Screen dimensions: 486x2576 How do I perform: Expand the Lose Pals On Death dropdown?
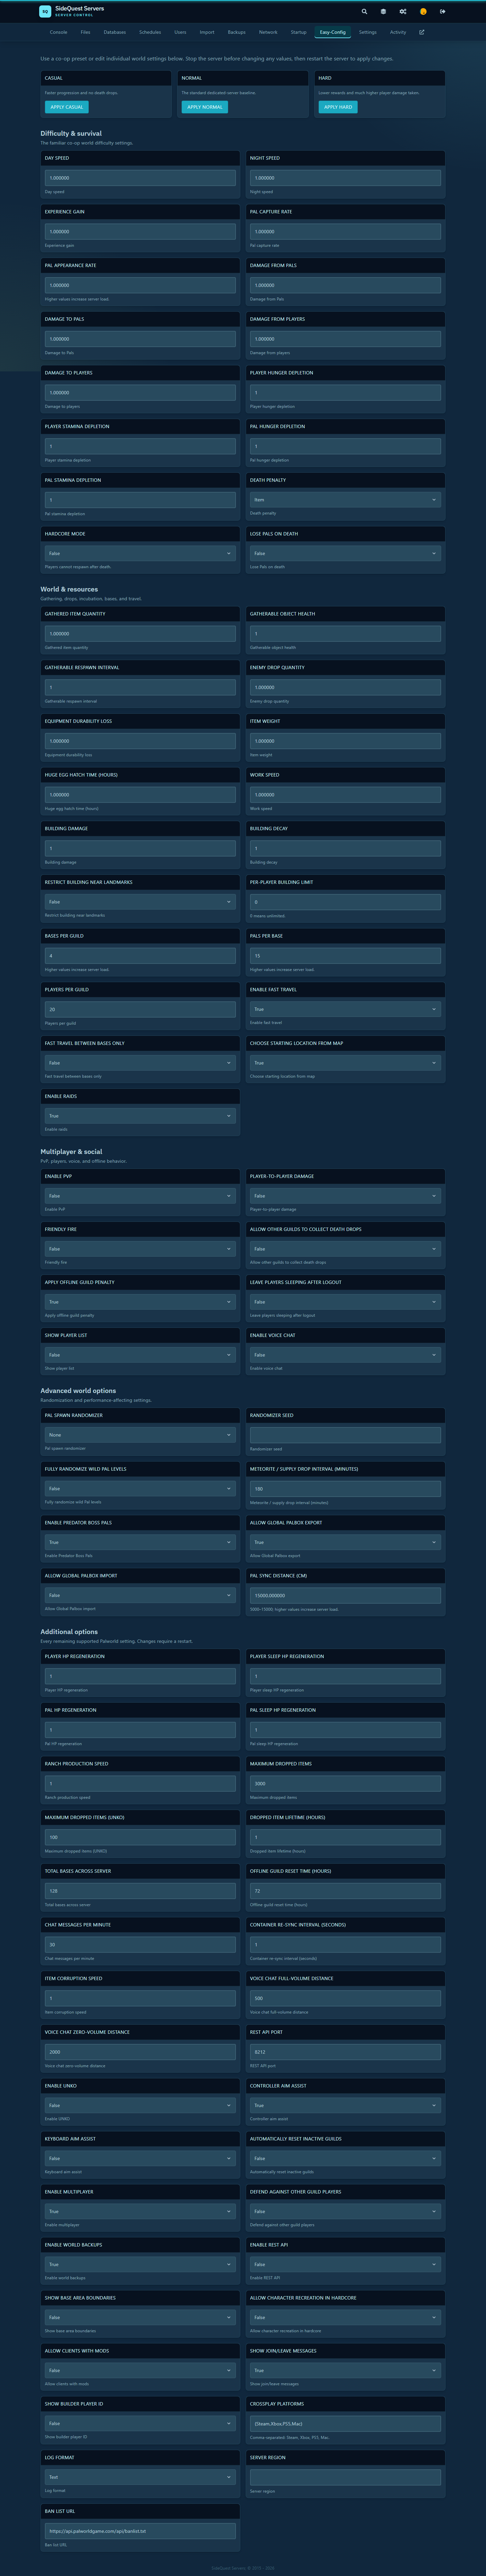pyautogui.click(x=345, y=553)
